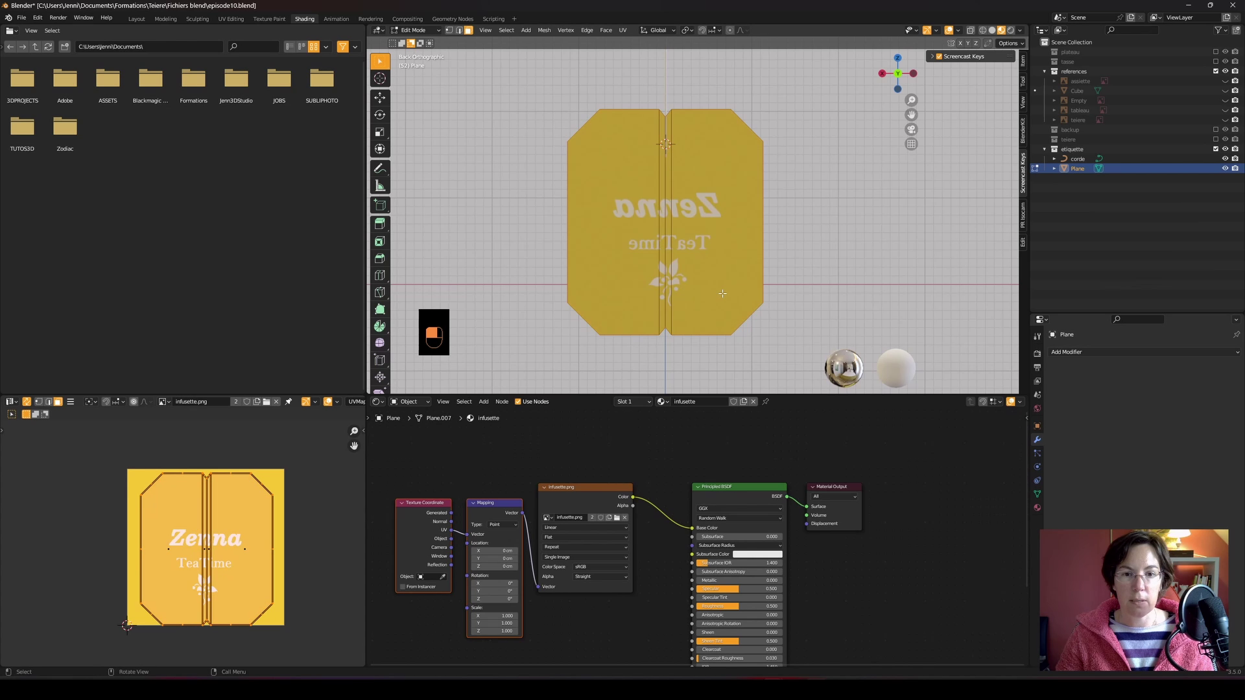Switch to the UV Editing workspace tab
The width and height of the screenshot is (1245, 700).
231,19
